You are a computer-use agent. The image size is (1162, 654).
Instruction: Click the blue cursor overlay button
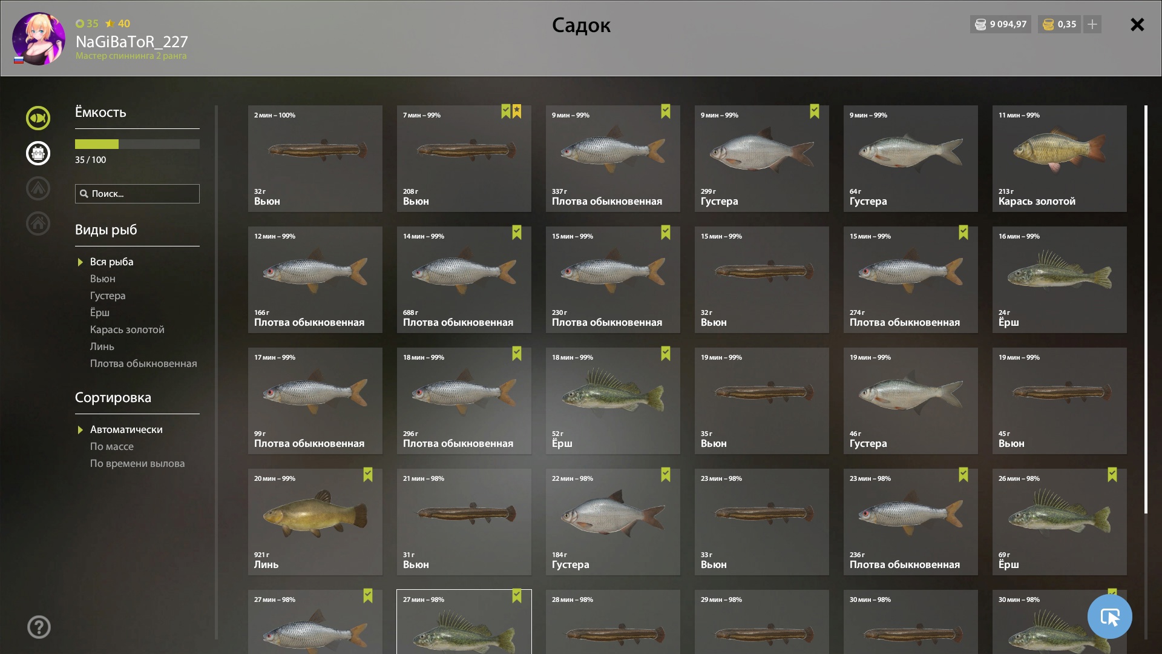pyautogui.click(x=1110, y=616)
